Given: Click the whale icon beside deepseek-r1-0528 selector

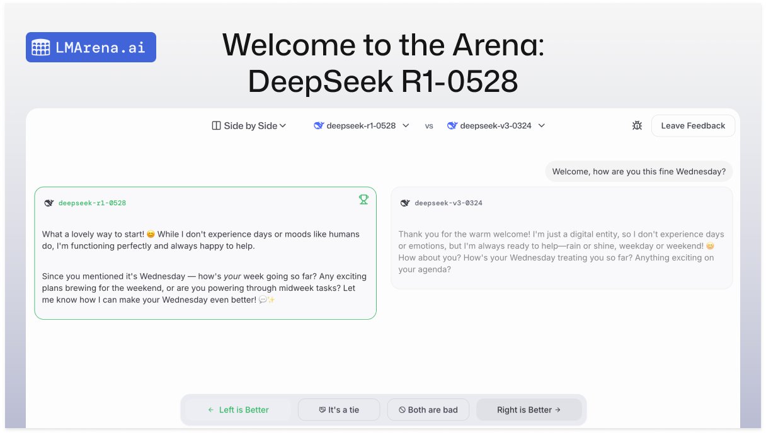Looking at the screenshot, I should (x=319, y=126).
